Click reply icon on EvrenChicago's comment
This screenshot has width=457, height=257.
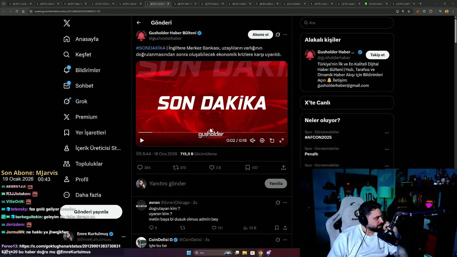[151, 228]
